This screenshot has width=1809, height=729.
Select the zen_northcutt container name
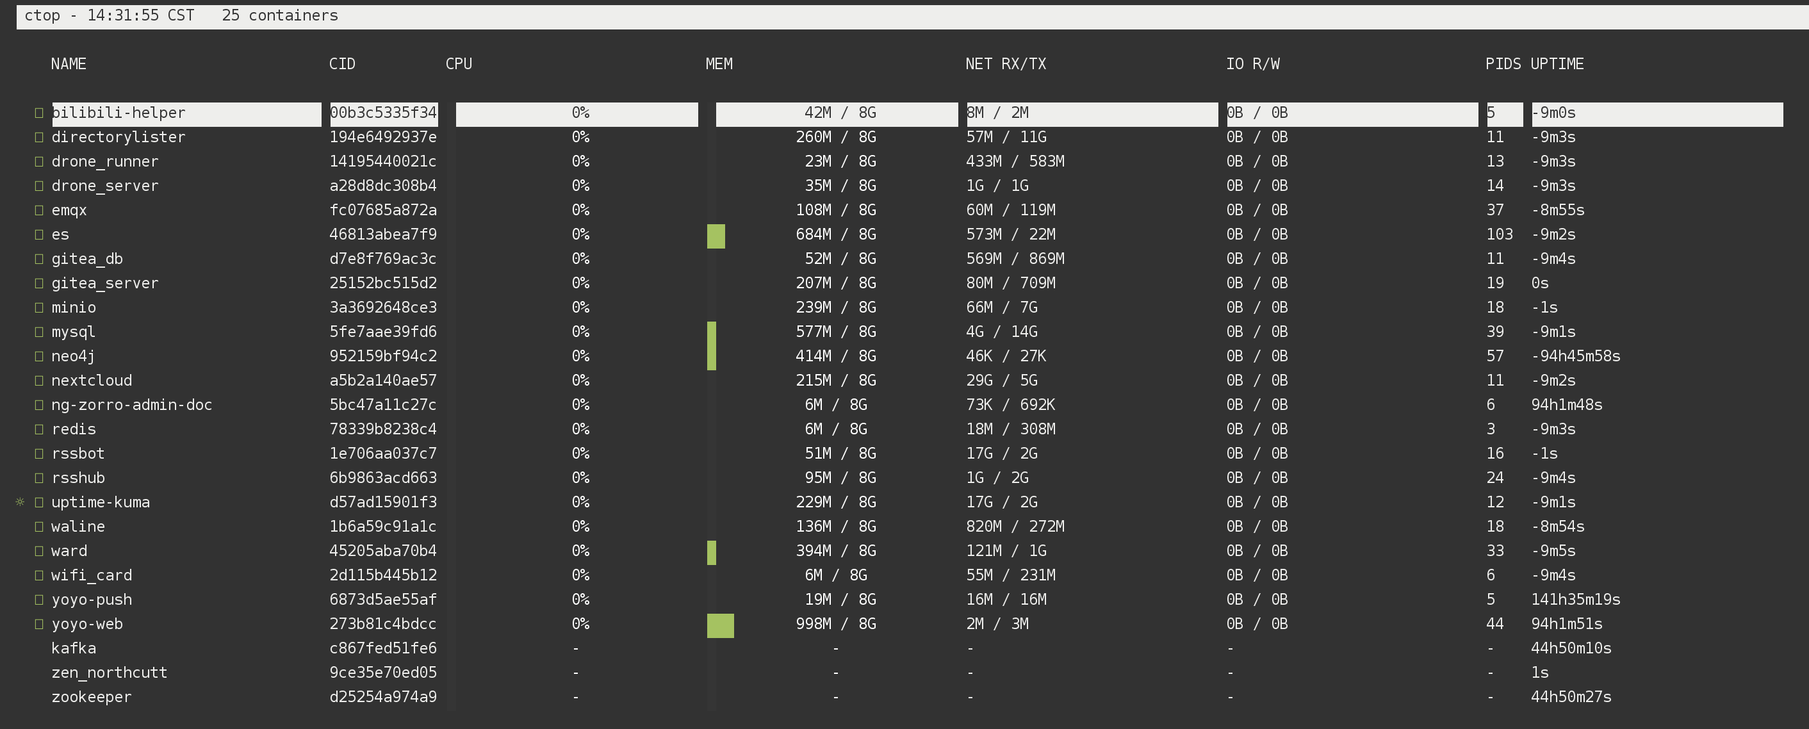click(110, 673)
